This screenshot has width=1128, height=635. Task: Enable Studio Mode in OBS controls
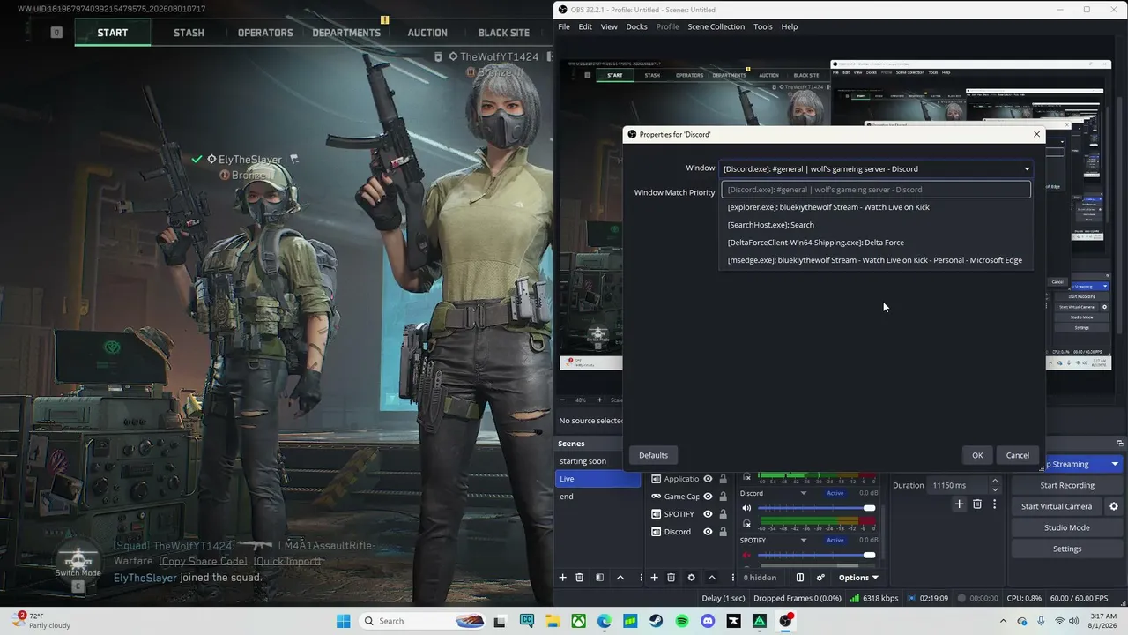pyautogui.click(x=1067, y=527)
